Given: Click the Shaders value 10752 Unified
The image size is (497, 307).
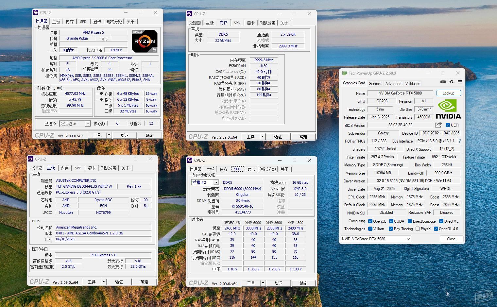Looking at the screenshot, I should pos(385,149).
